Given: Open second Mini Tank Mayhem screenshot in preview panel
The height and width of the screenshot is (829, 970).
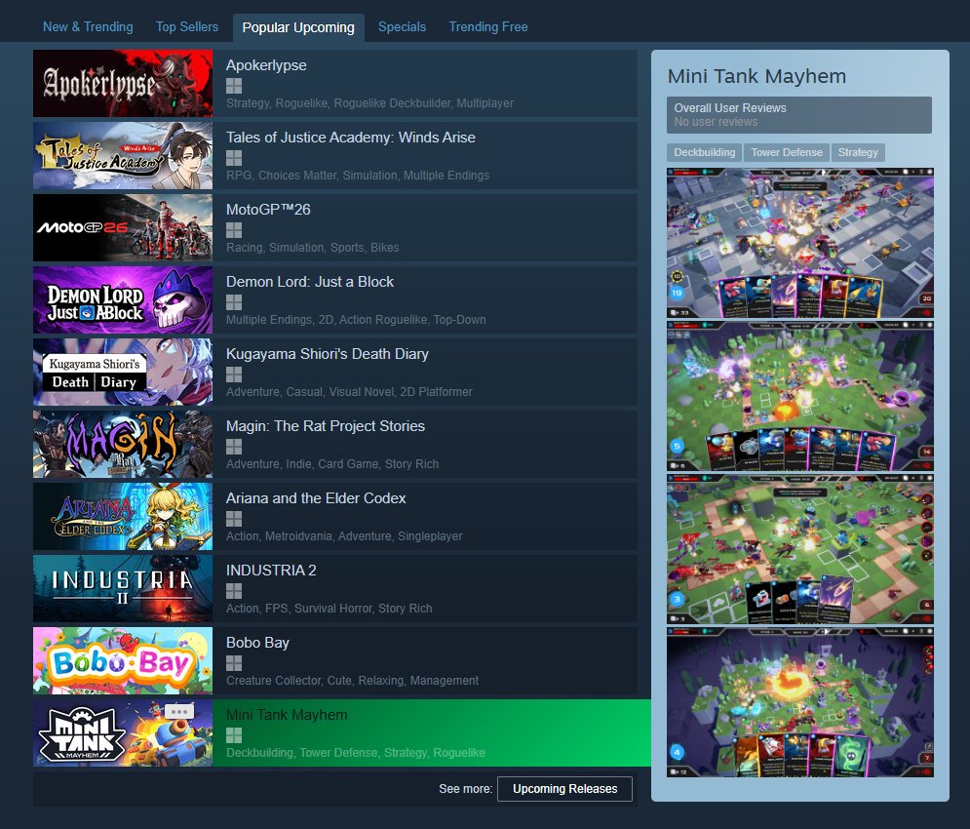Looking at the screenshot, I should [x=799, y=396].
